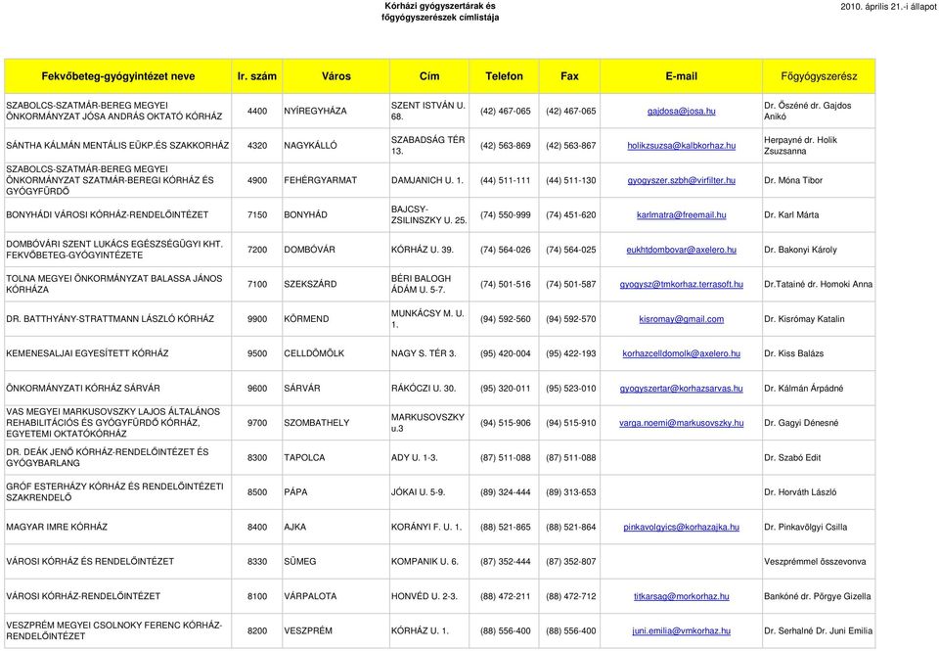939x651 pixels.
Task: Select the 'Telefon' column header
Action: [504, 76]
